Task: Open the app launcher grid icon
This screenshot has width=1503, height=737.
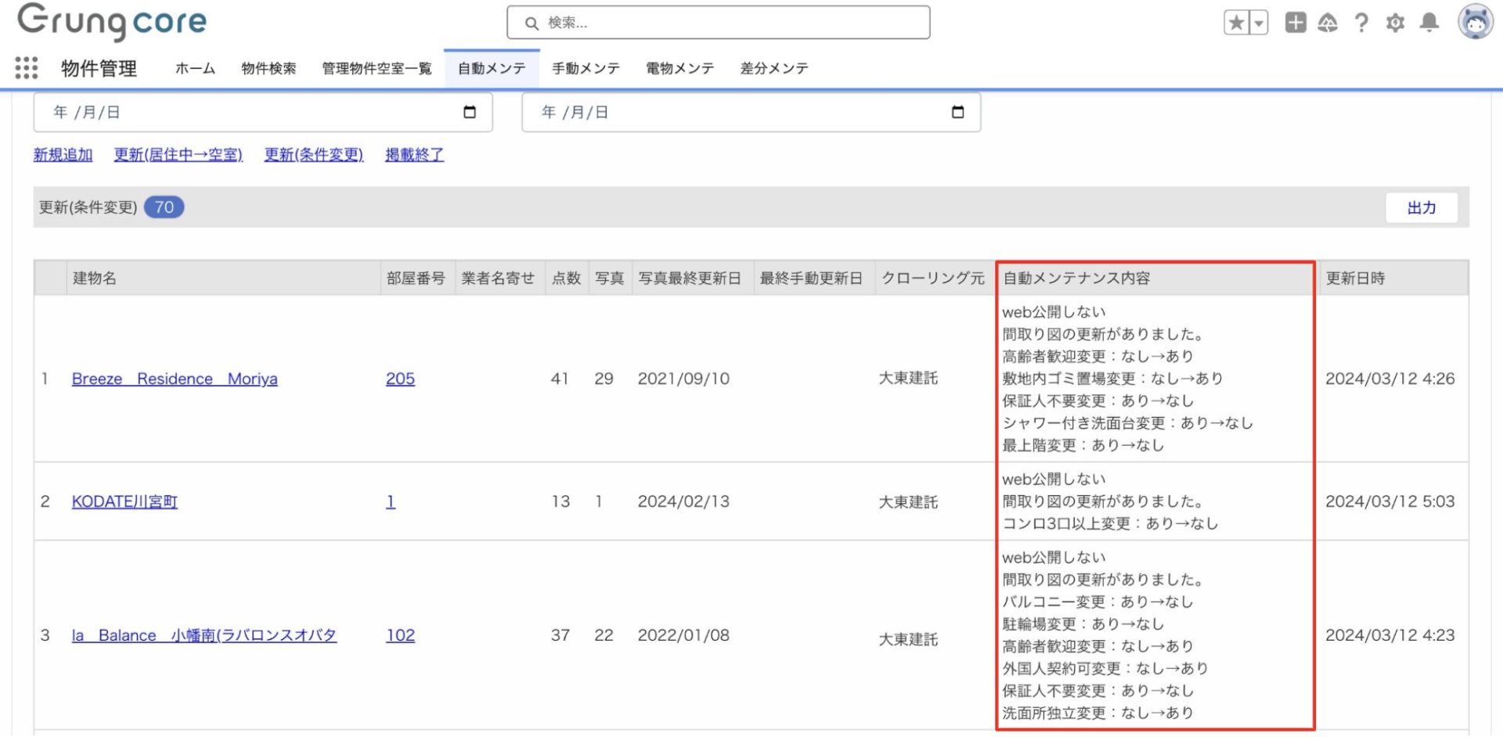Action: 27,68
